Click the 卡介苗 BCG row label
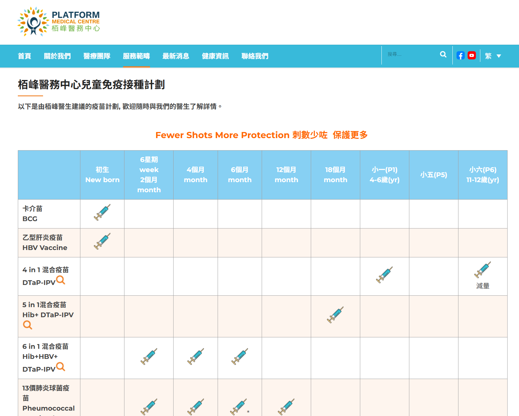 coord(33,214)
